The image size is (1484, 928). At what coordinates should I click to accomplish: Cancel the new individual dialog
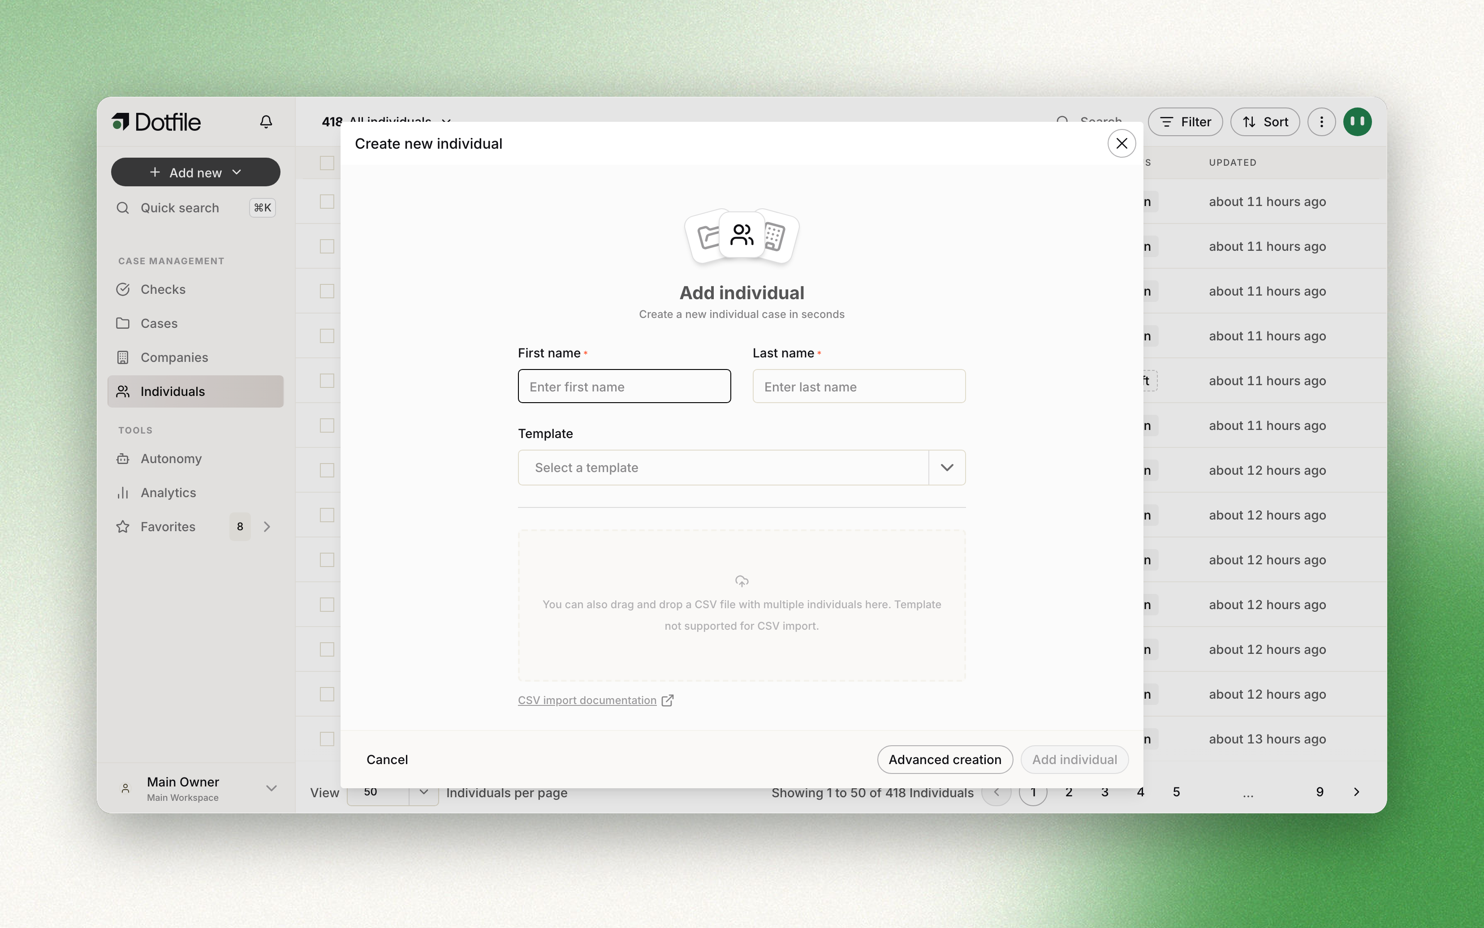pyautogui.click(x=387, y=759)
